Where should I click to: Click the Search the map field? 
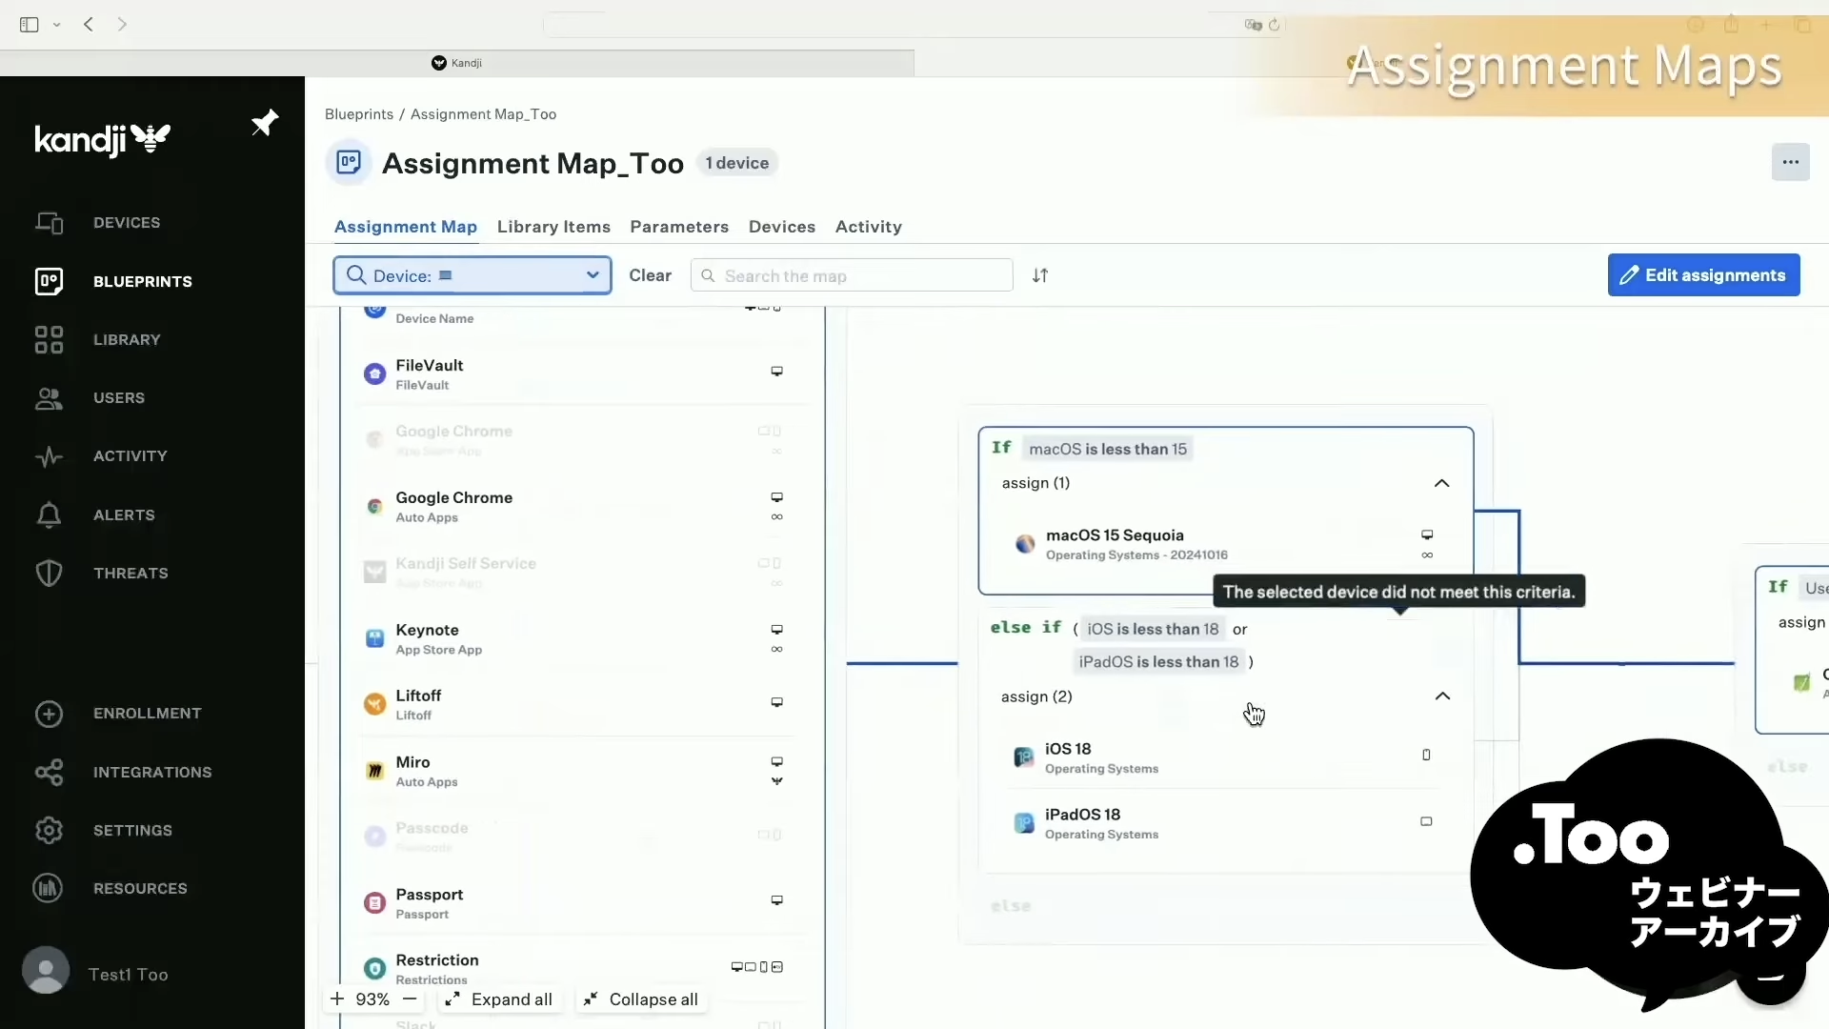[x=852, y=276]
